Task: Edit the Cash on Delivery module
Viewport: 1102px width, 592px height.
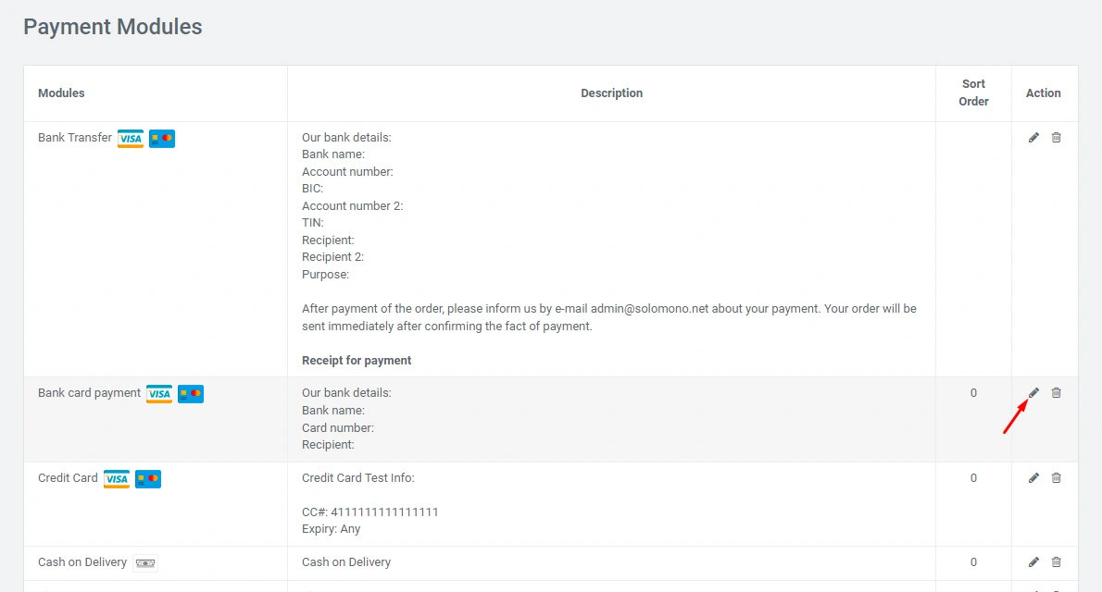Action: coord(1033,562)
